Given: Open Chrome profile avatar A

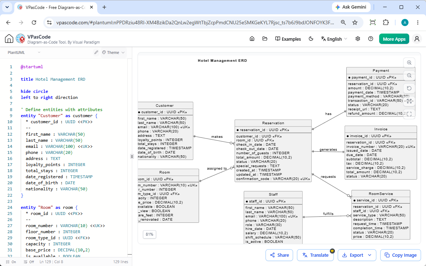Looking at the screenshot, I should [x=405, y=22].
